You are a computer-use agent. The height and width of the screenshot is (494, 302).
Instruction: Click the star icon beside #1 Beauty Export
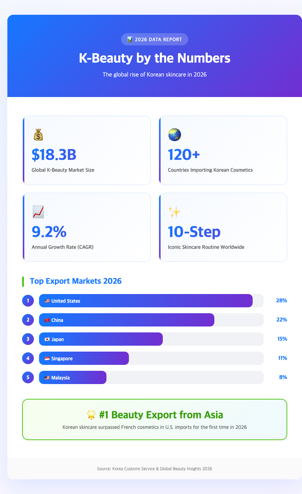91,415
